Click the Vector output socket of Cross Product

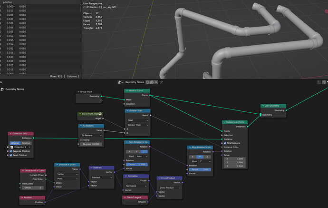(x=183, y=183)
